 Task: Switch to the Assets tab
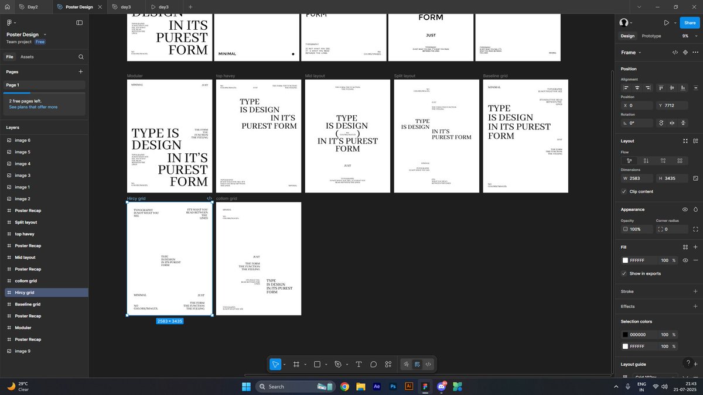pyautogui.click(x=27, y=57)
